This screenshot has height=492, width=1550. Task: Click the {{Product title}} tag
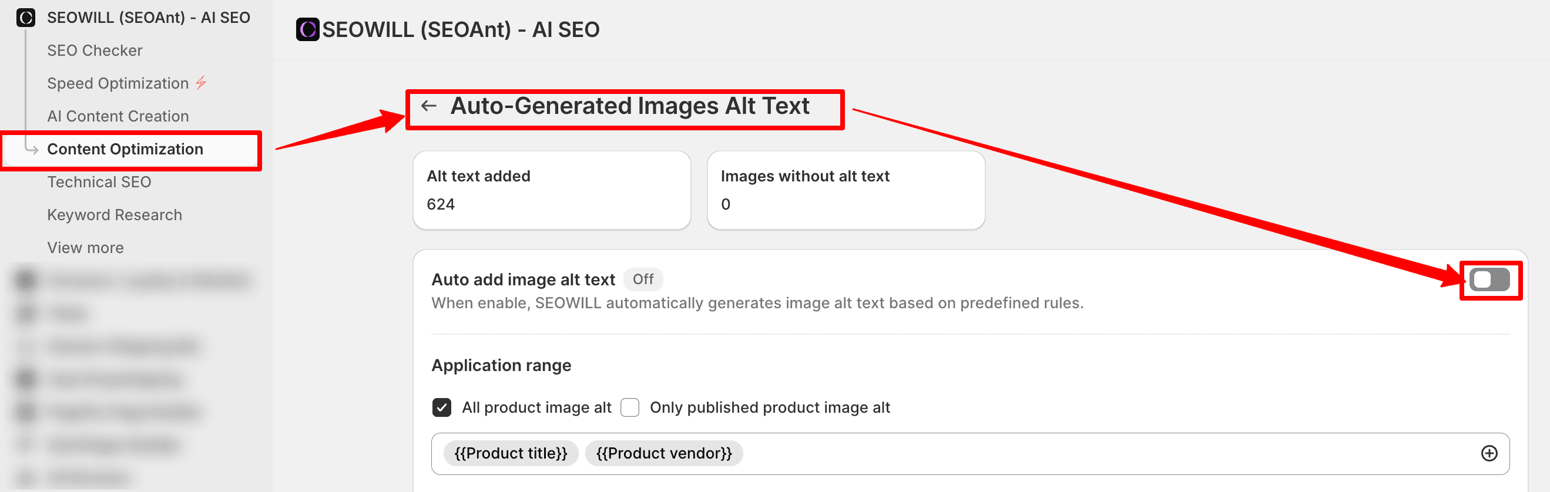click(511, 453)
